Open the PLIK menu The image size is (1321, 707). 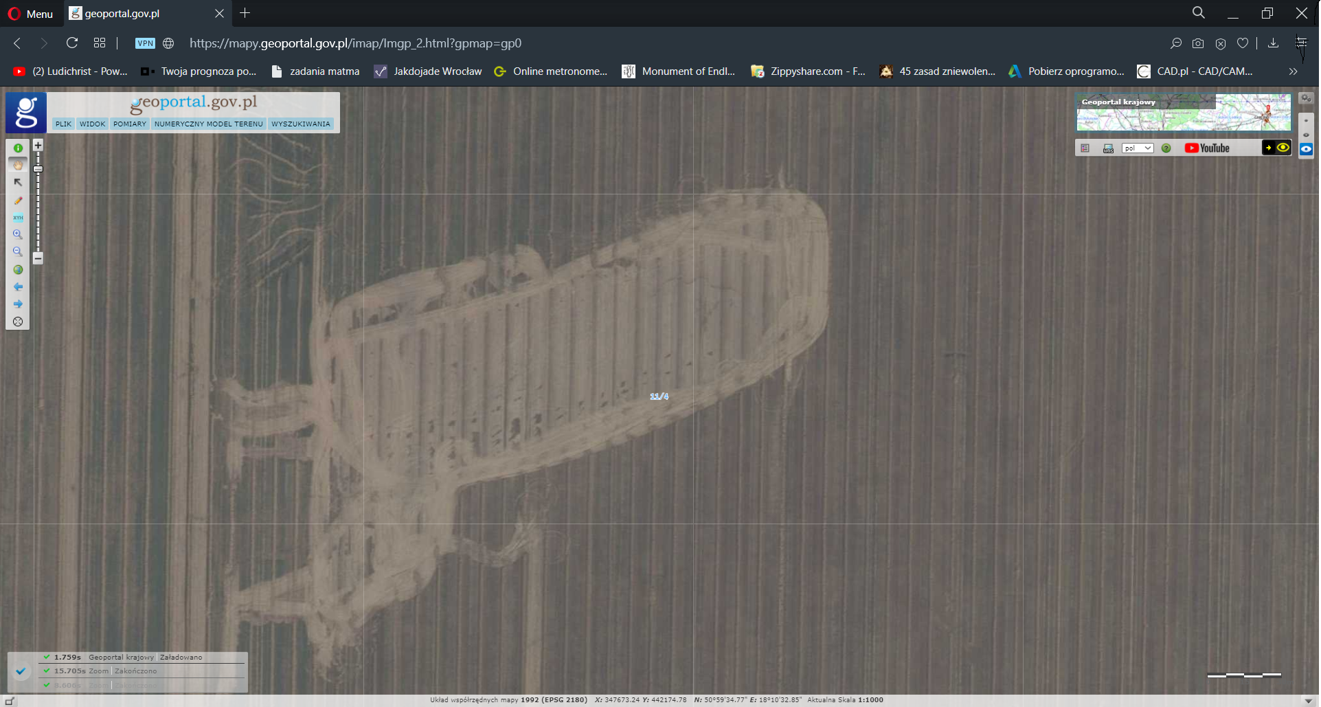tap(63, 124)
